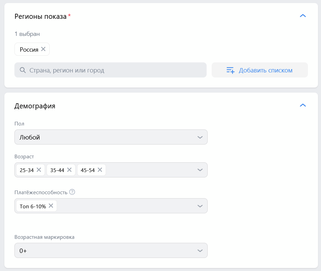Collapse the Регионы показа section
321x271 pixels.
pyautogui.click(x=303, y=16)
